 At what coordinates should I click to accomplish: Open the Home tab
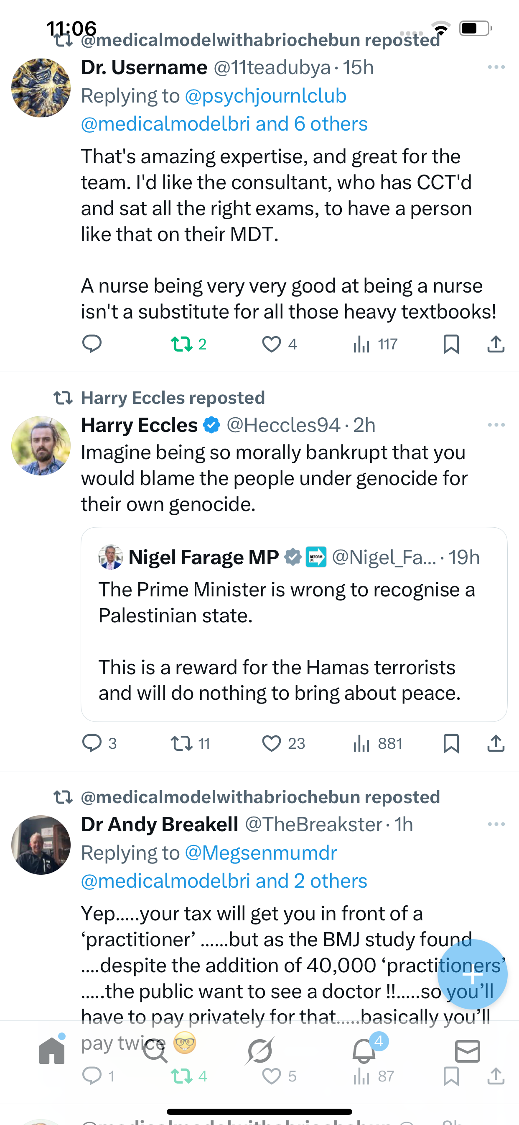pos(52,1051)
